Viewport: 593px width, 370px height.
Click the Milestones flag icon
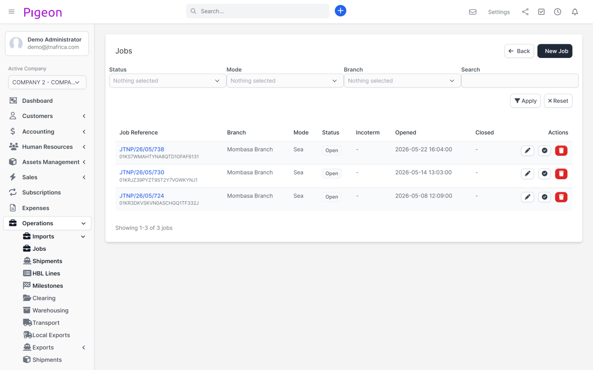pos(27,285)
